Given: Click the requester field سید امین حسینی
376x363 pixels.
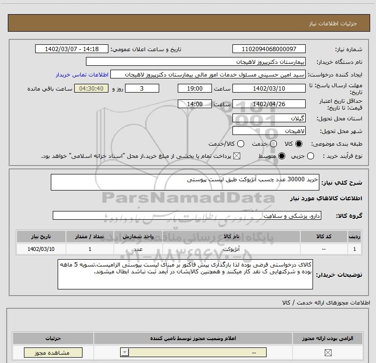Looking at the screenshot, I should (208, 75).
